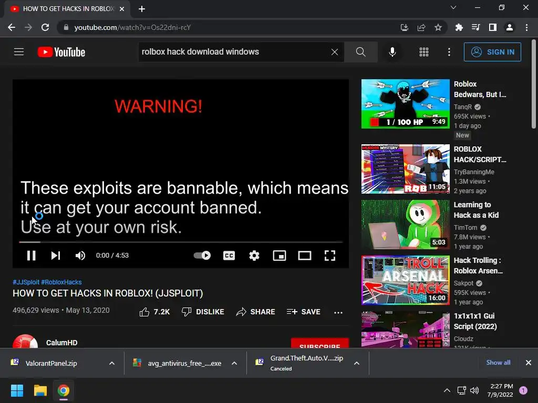Open File Explorer from taskbar

pos(40,390)
